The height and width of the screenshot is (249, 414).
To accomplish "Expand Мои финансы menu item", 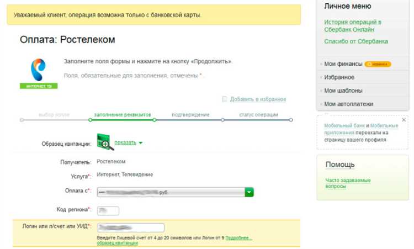I will [343, 64].
